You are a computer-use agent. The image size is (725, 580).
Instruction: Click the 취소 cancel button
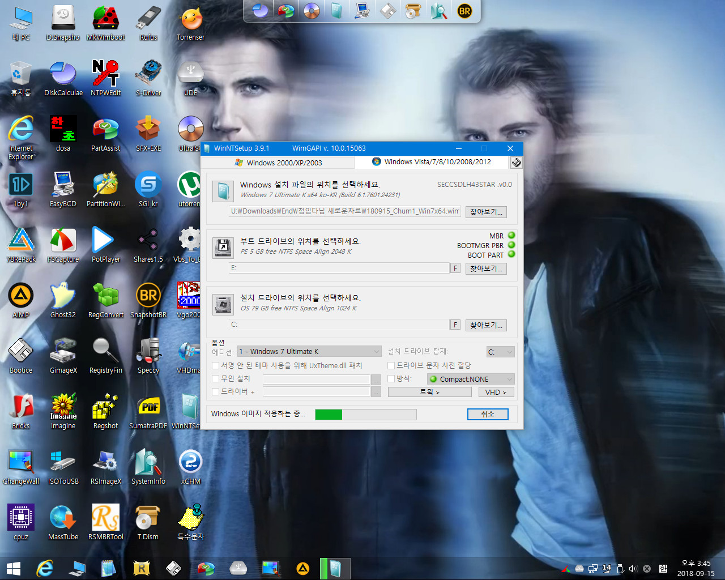tap(488, 414)
